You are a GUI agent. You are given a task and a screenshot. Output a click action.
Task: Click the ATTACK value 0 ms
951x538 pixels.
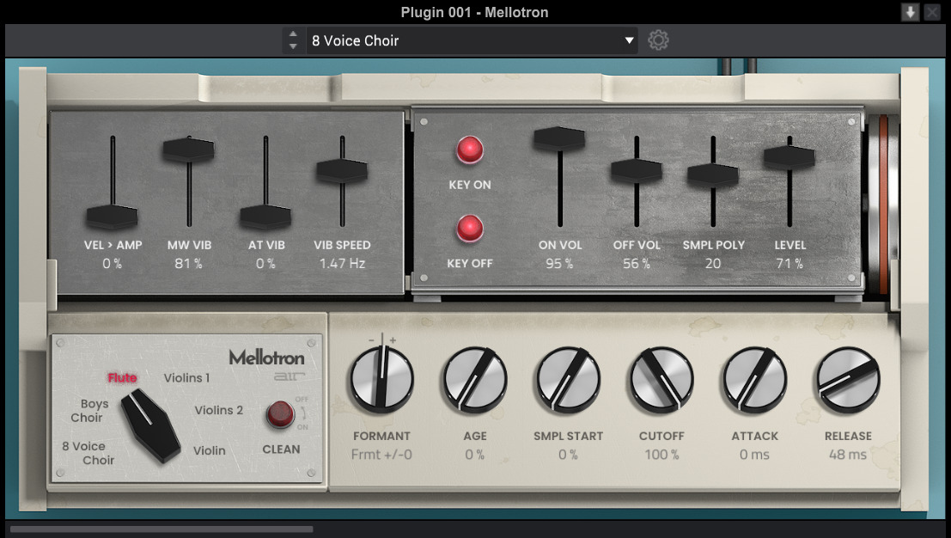(x=754, y=455)
